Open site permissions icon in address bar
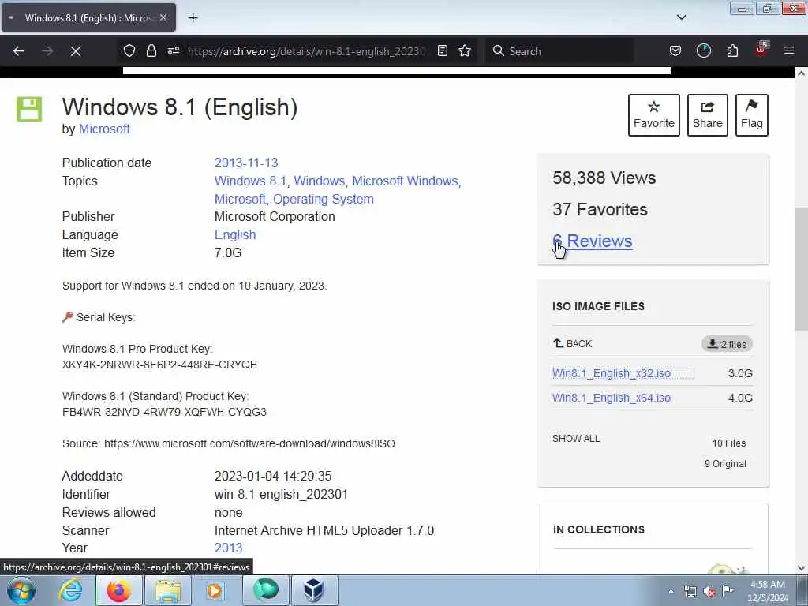The width and height of the screenshot is (808, 606). tap(173, 50)
